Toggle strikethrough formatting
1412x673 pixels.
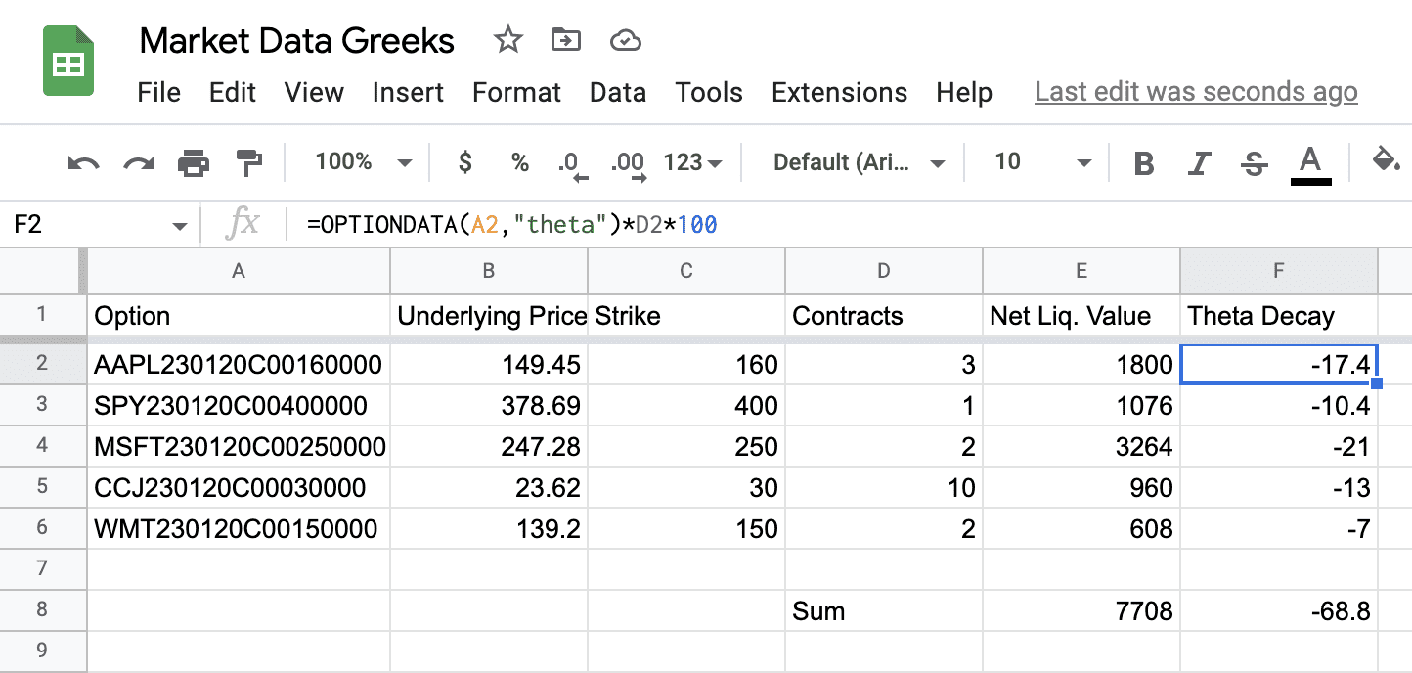coord(1254,163)
